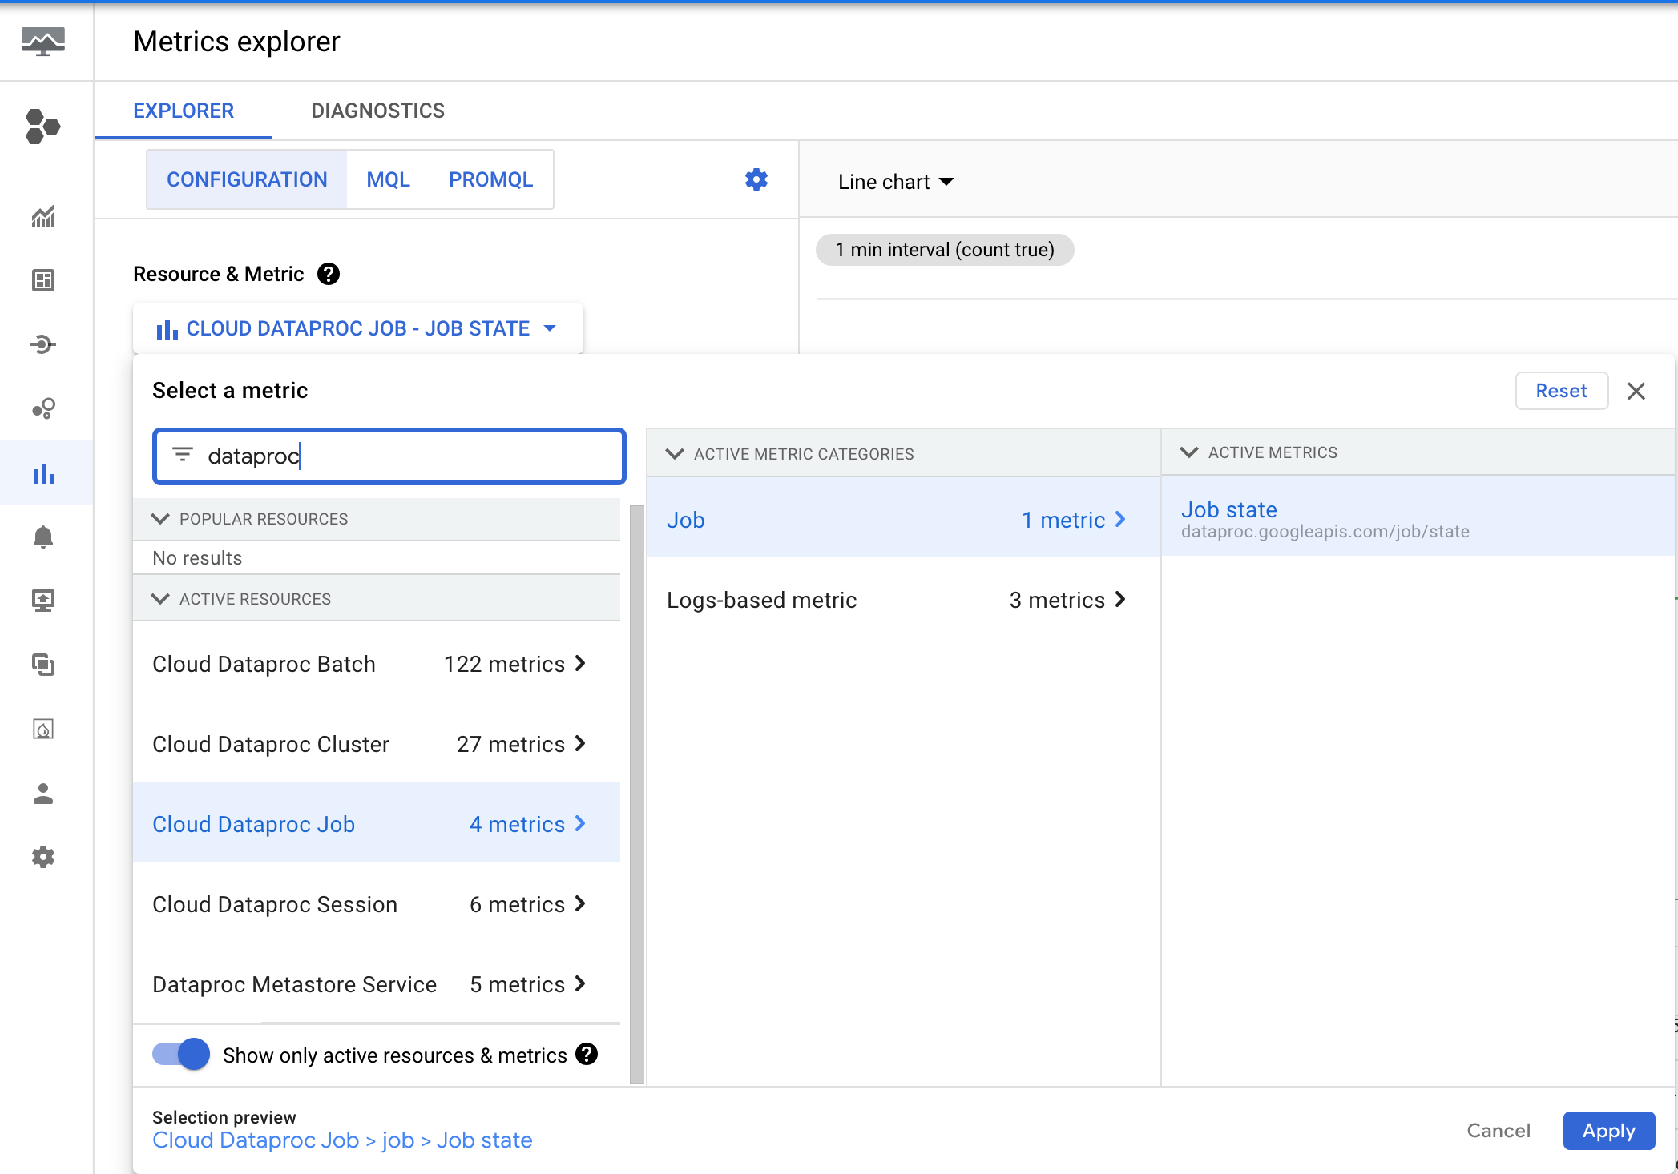The height and width of the screenshot is (1174, 1678).
Task: Open chart settings gear next to PROMQL
Action: pyautogui.click(x=756, y=179)
